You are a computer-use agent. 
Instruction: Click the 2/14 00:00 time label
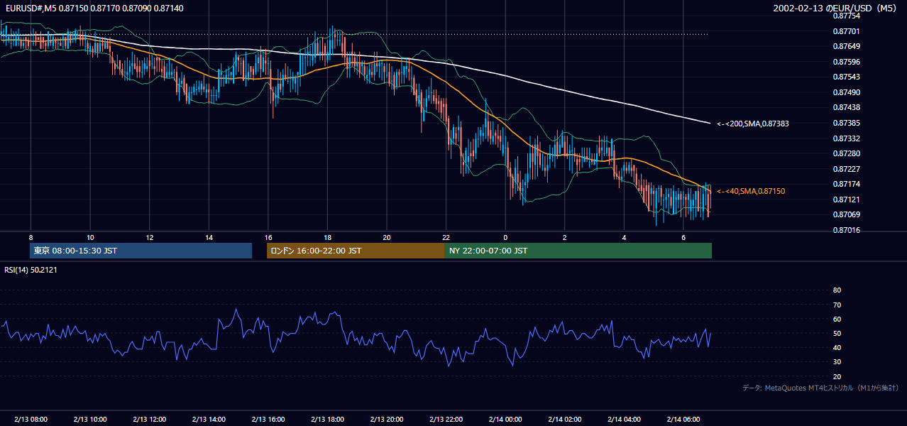point(505,419)
